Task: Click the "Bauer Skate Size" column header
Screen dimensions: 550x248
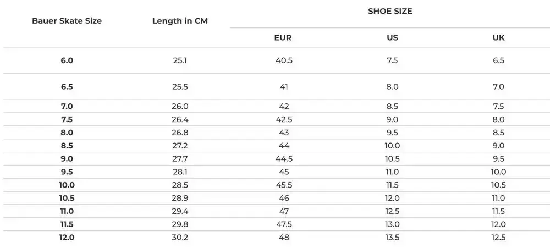Action: (x=67, y=21)
